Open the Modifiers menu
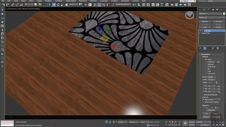This screenshot has width=226, height=127. pos(48,1)
